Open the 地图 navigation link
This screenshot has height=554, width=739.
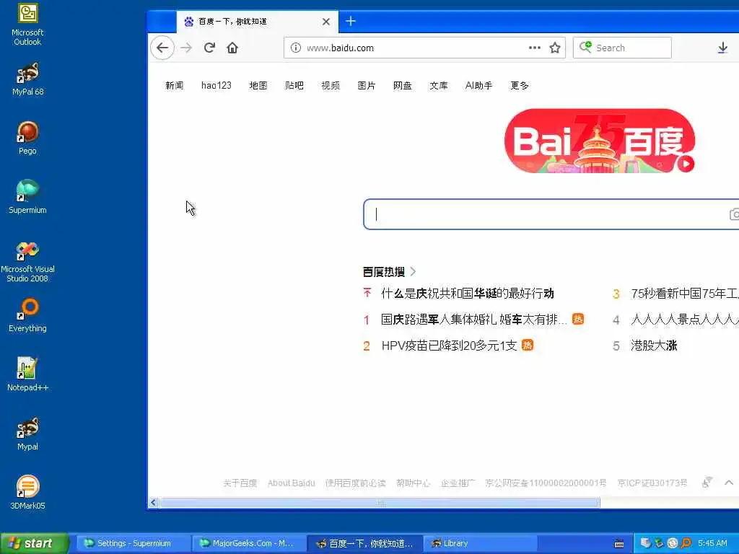pyautogui.click(x=258, y=85)
